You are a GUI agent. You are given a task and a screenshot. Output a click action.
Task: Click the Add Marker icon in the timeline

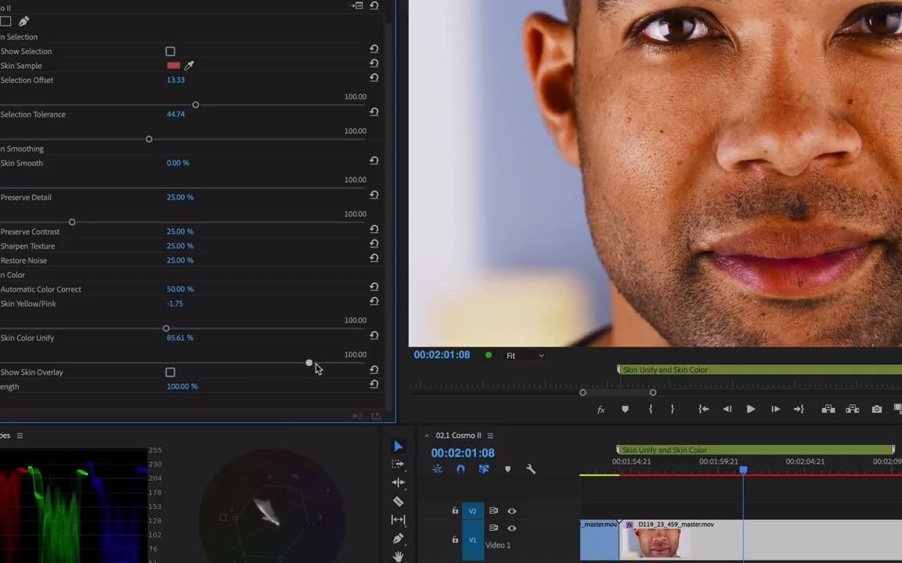point(507,468)
